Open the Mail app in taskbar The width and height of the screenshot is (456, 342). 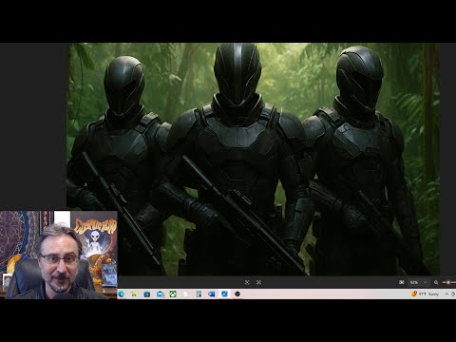click(x=161, y=294)
